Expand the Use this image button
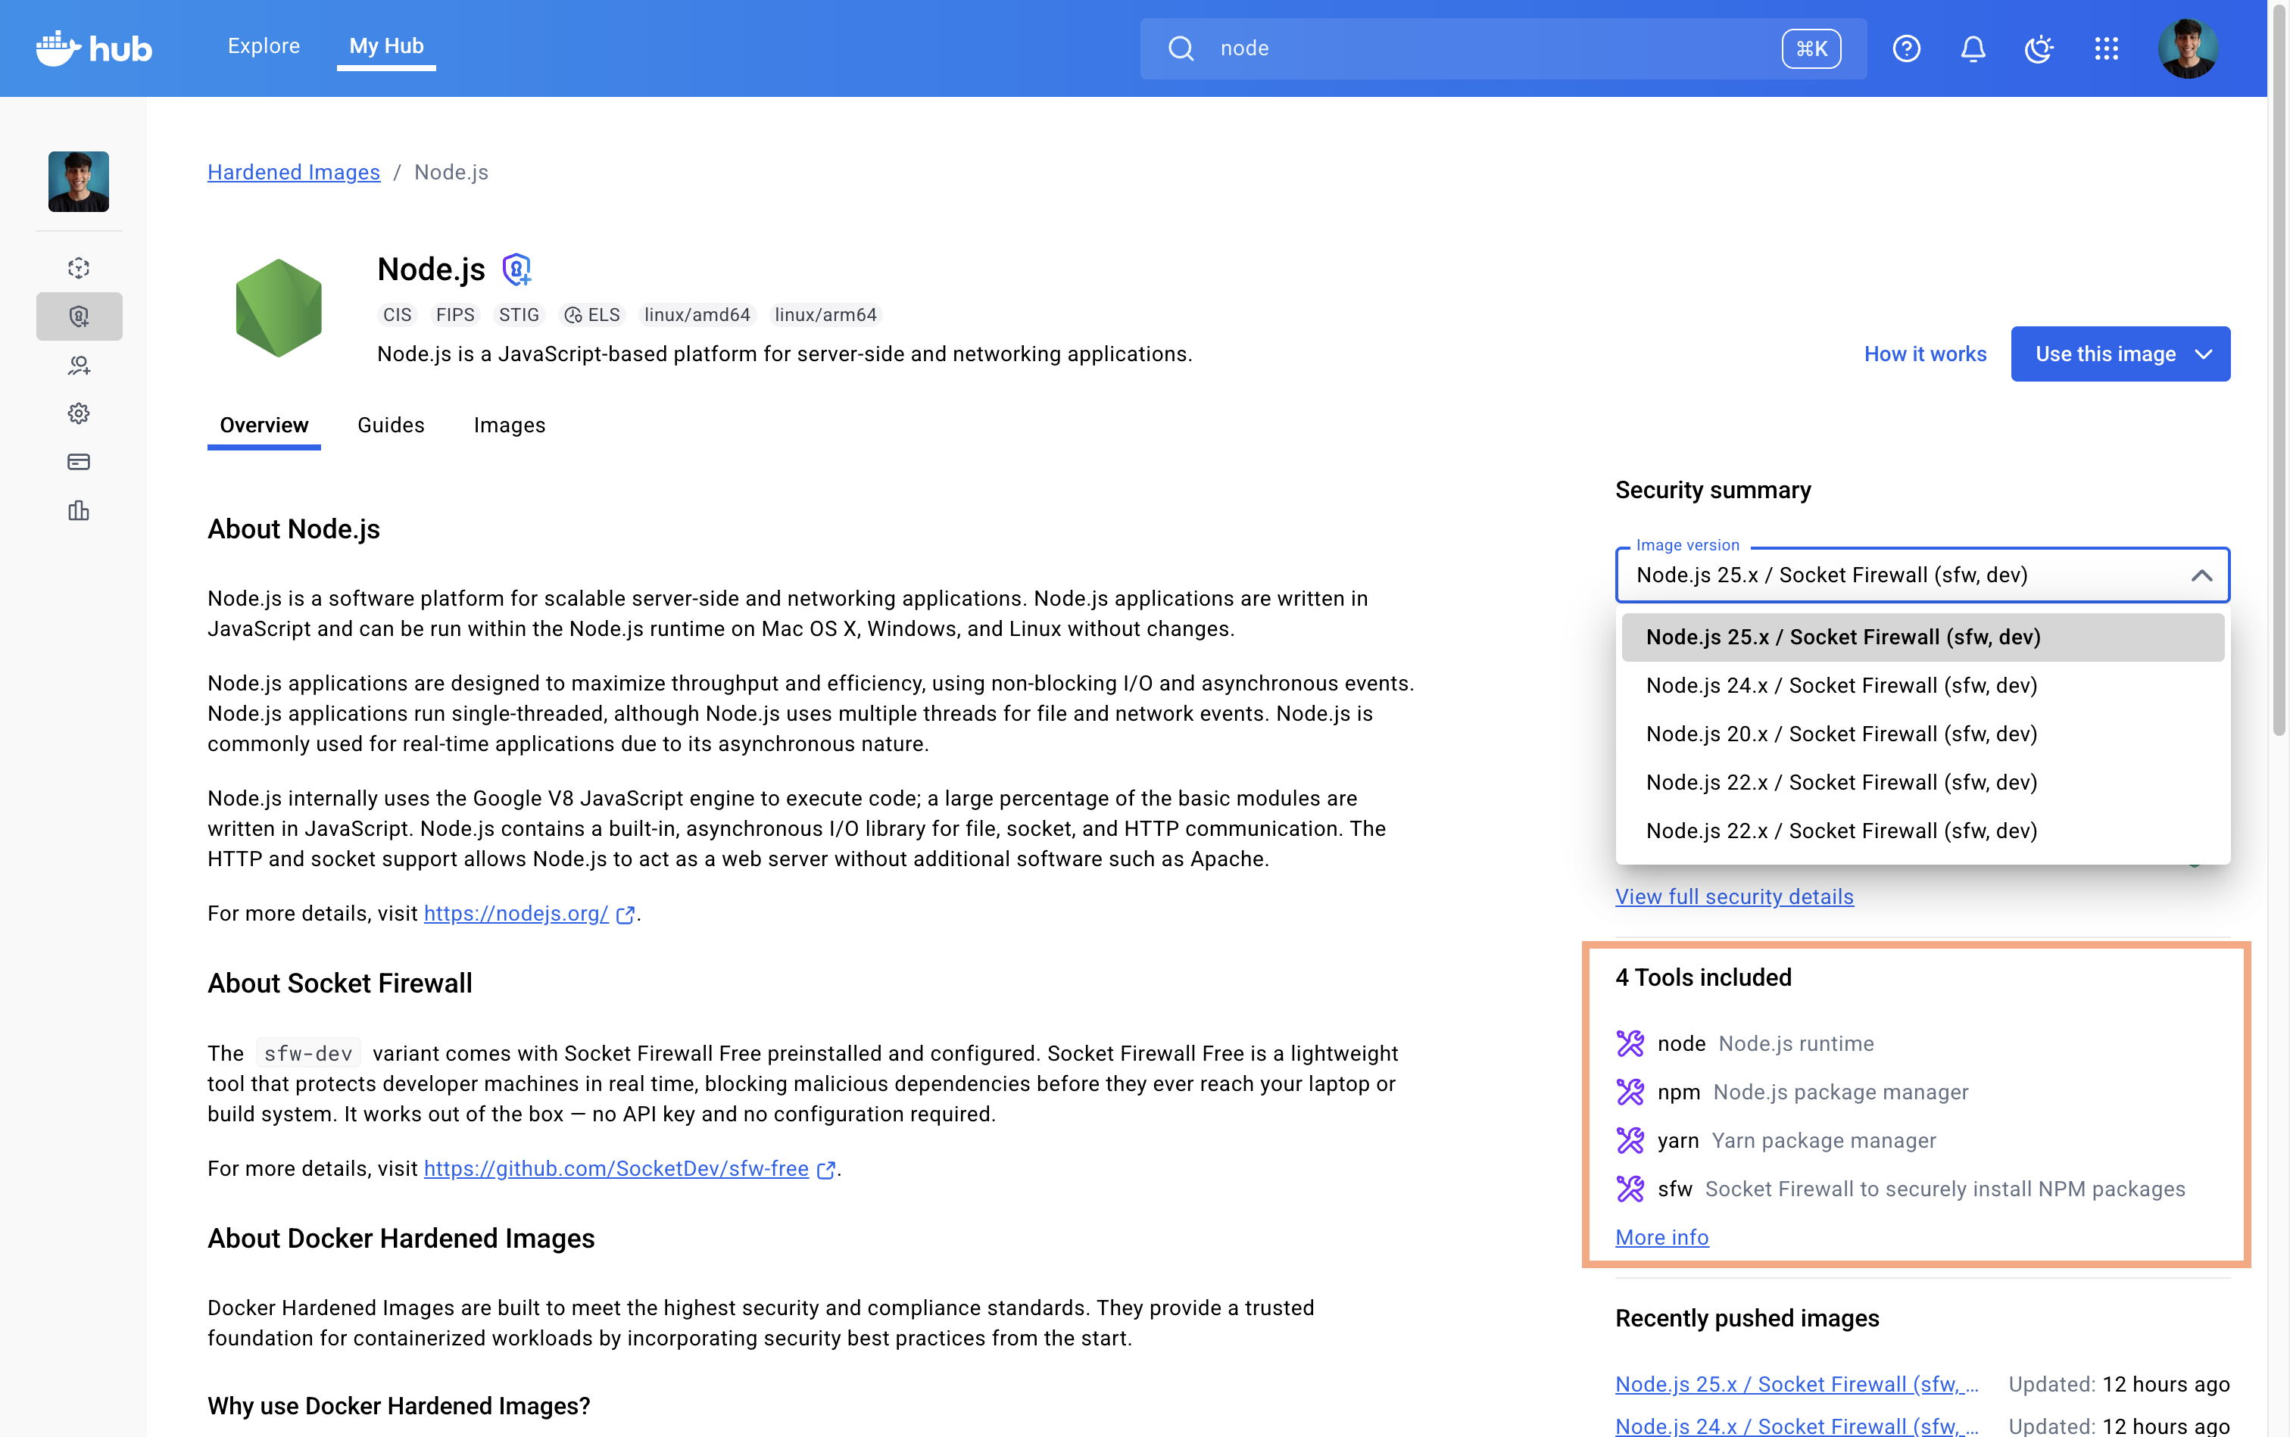 pos(2120,354)
